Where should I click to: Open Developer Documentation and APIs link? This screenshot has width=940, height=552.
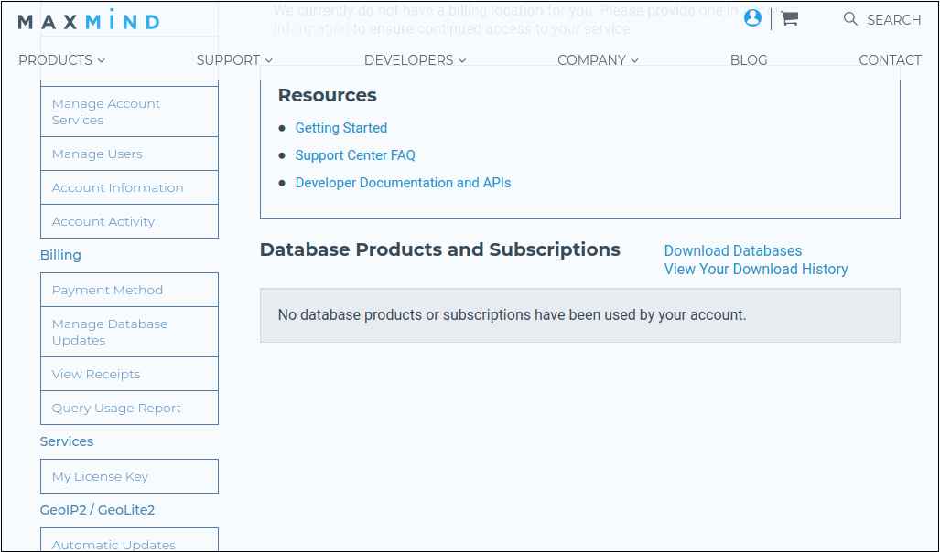pos(403,183)
